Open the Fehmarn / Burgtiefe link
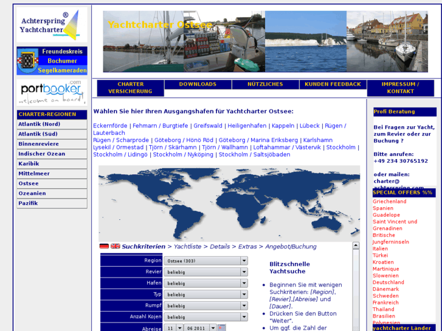 [x=161, y=126]
